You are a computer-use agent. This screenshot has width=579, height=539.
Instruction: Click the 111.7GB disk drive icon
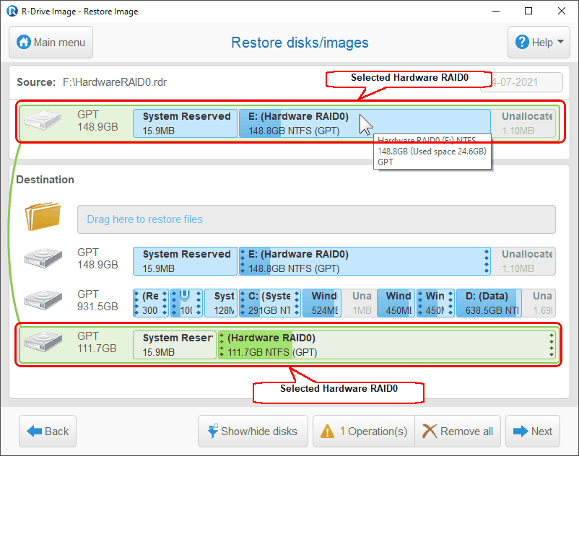point(43,341)
